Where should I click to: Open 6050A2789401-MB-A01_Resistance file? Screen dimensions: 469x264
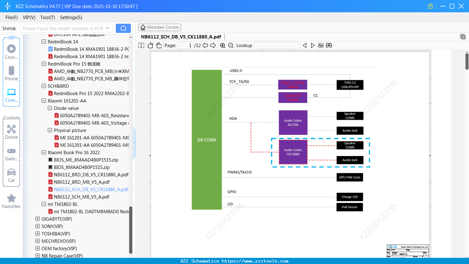point(91,116)
